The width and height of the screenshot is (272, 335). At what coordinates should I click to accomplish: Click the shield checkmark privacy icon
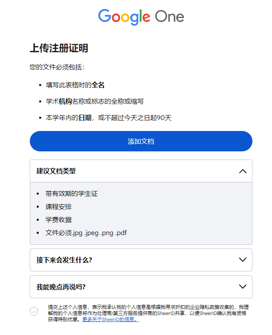(34, 311)
